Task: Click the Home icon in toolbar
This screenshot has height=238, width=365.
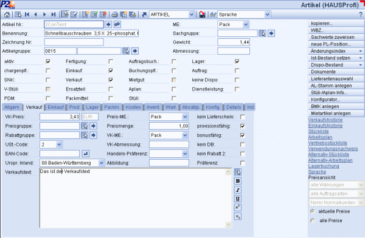Action: tap(7, 15)
